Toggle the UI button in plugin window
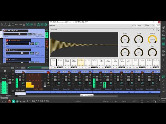 [x=154, y=25]
